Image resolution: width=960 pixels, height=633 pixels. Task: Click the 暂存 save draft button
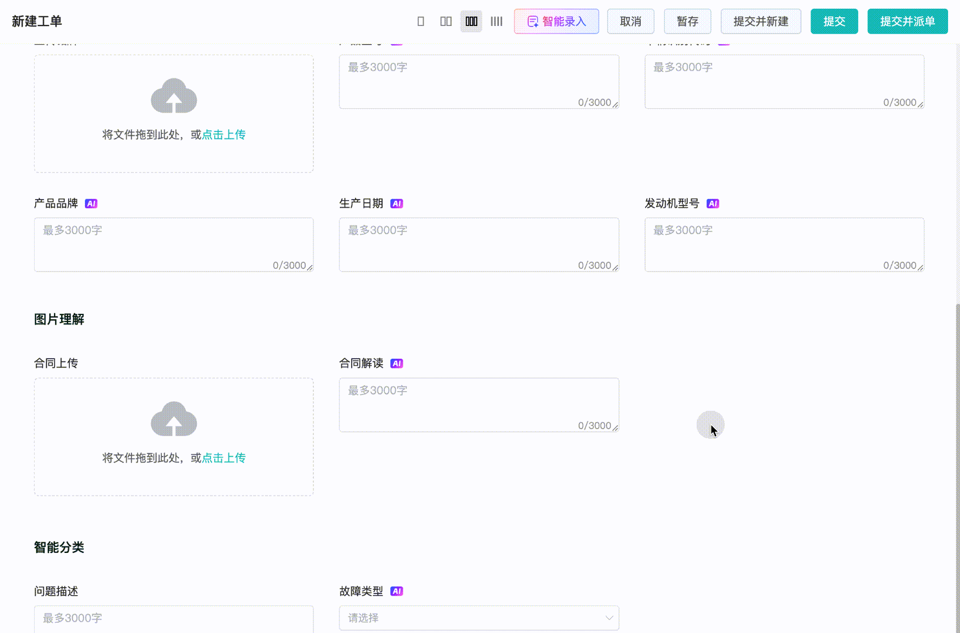click(687, 22)
